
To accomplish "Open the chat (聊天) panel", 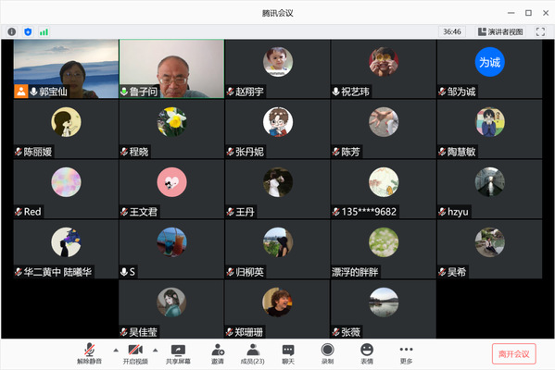I will (288, 354).
